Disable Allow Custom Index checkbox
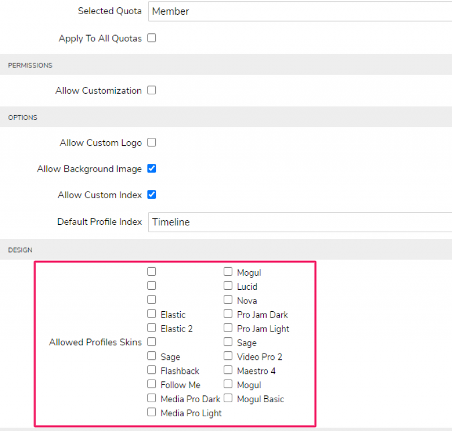 151,195
